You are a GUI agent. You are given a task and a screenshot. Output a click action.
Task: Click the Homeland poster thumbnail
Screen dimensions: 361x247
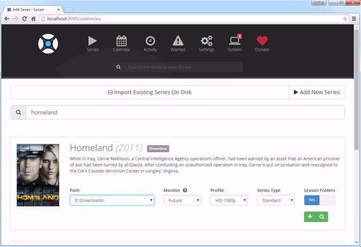coord(38,175)
